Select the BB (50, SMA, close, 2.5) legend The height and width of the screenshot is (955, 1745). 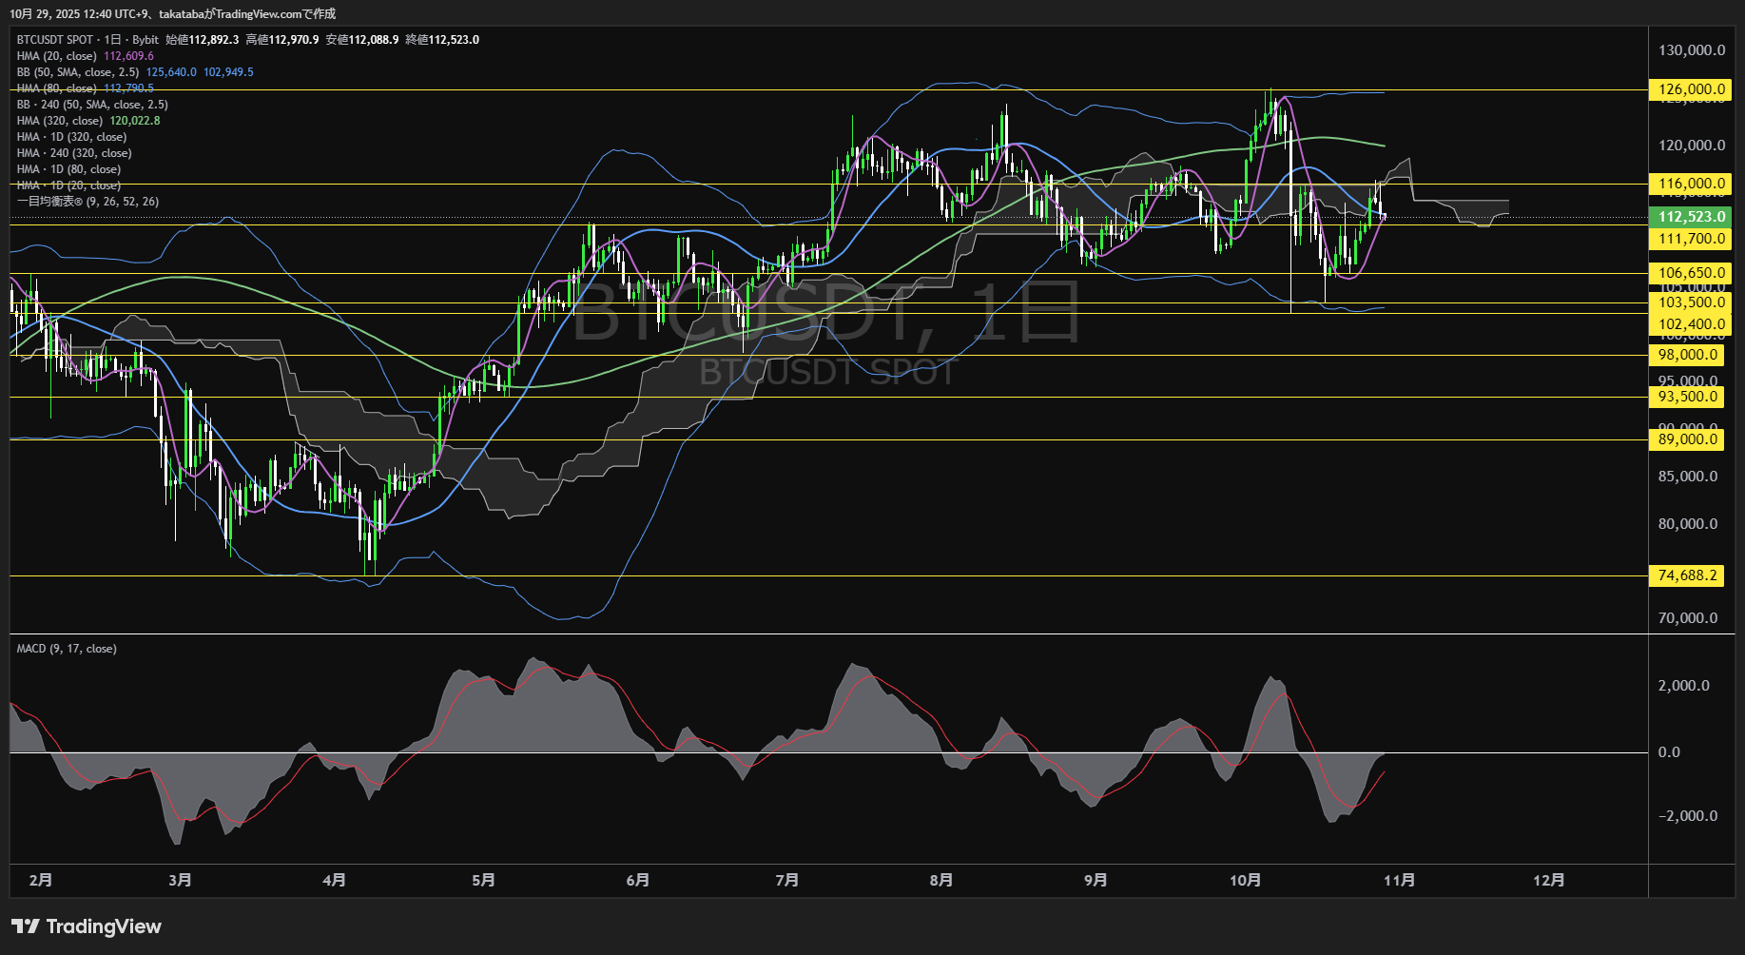(x=78, y=72)
